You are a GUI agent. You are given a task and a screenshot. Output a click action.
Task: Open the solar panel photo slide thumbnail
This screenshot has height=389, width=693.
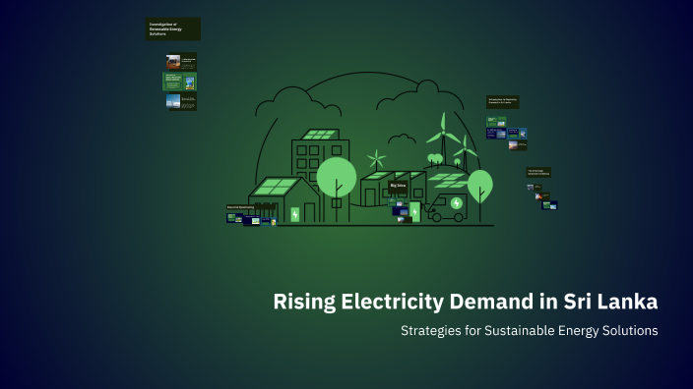pyautogui.click(x=181, y=62)
